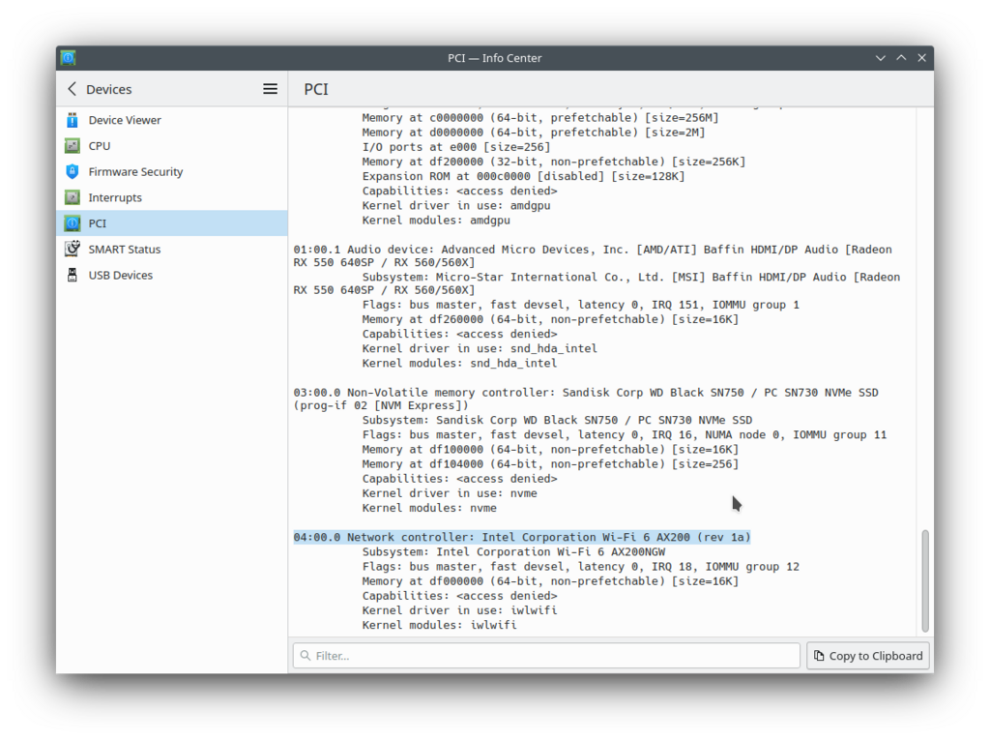Open the hamburger menu in sidebar header
The image size is (990, 740).
point(271,89)
